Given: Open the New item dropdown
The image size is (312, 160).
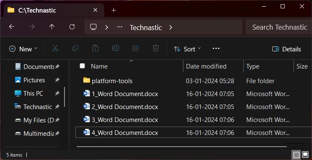Looking at the screenshot, I should pos(23,49).
